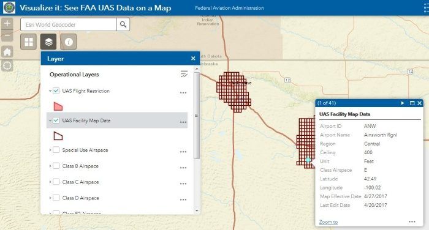Expand Special Use Airspace layer
The width and height of the screenshot is (429, 230).
[x=50, y=150]
